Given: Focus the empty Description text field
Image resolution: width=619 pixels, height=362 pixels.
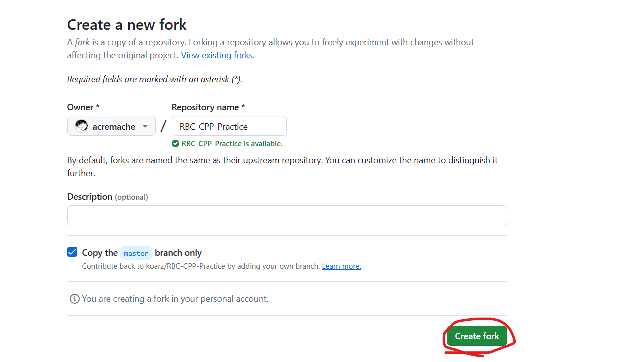Looking at the screenshot, I should click(287, 215).
